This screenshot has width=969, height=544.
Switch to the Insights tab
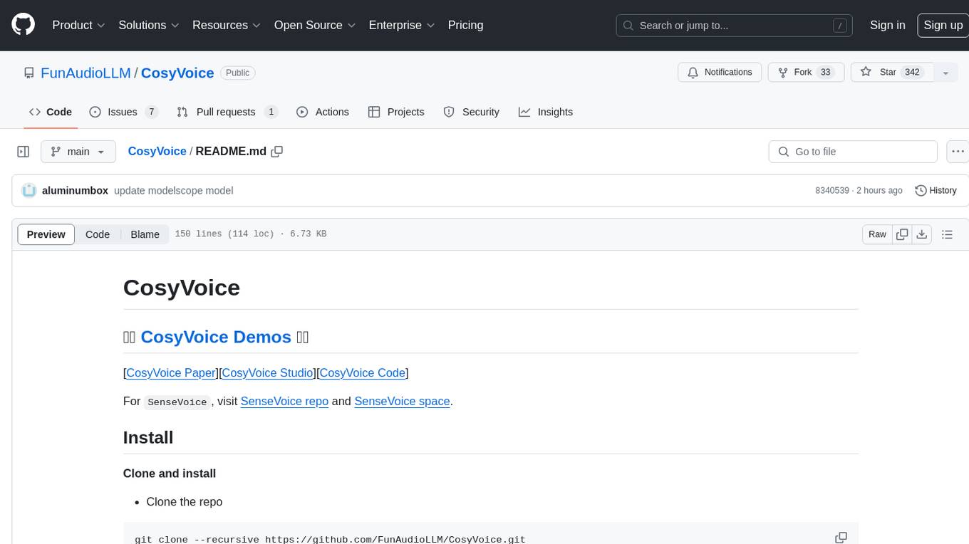(546, 112)
